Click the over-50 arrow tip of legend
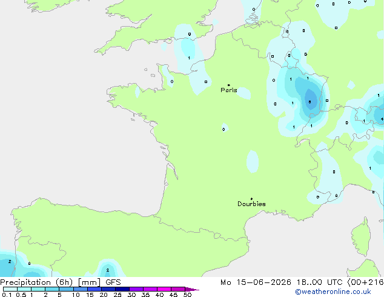Viewport: 384px width, 297px height. pyautogui.click(x=192, y=289)
